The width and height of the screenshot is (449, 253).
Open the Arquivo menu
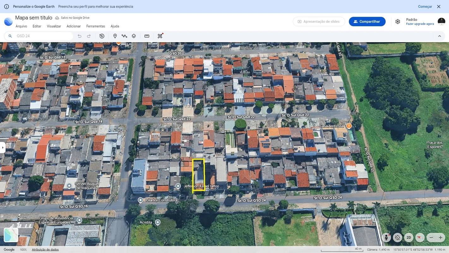[x=21, y=26]
